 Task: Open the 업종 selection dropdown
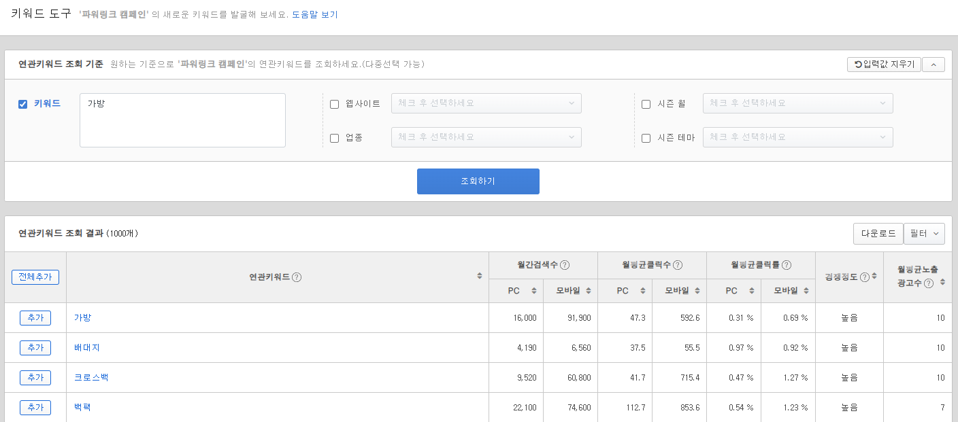(x=486, y=137)
